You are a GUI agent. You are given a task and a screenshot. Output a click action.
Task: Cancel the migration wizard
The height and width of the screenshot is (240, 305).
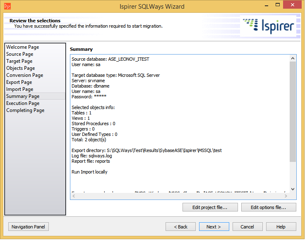(247, 227)
